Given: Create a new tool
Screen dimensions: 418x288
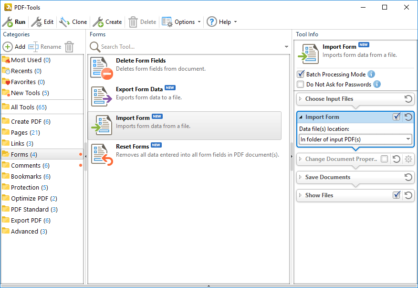Looking at the screenshot, I should [x=107, y=22].
